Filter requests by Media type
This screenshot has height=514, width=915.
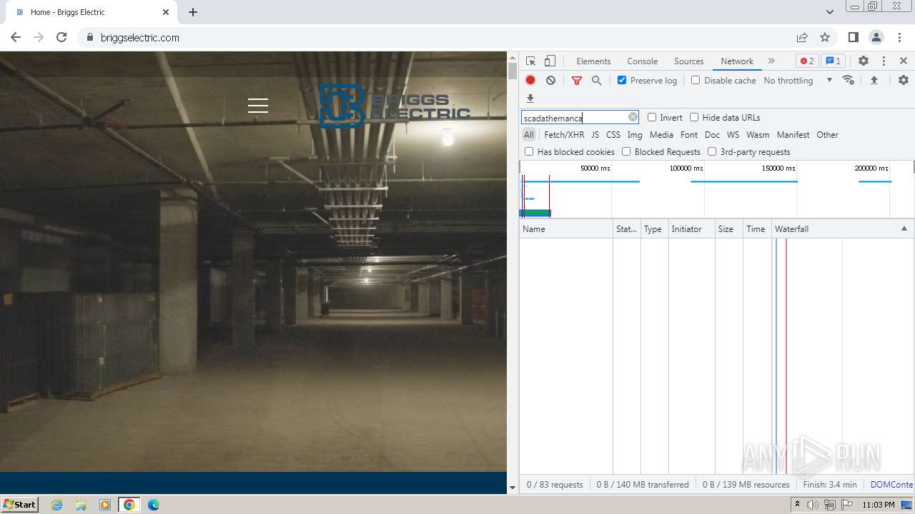pyautogui.click(x=661, y=135)
